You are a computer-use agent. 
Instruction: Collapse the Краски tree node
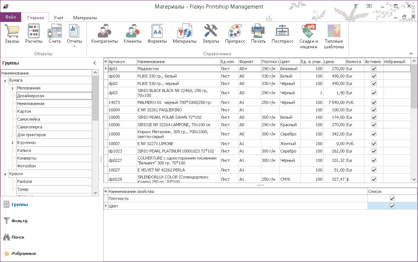coord(5,174)
